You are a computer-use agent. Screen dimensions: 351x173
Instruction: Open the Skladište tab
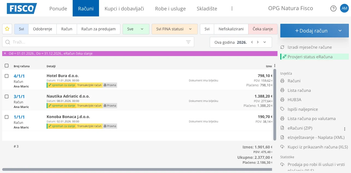click(207, 8)
